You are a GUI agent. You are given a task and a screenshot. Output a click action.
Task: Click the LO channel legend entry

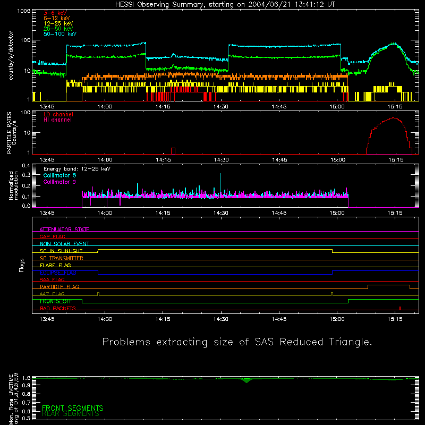pos(58,114)
